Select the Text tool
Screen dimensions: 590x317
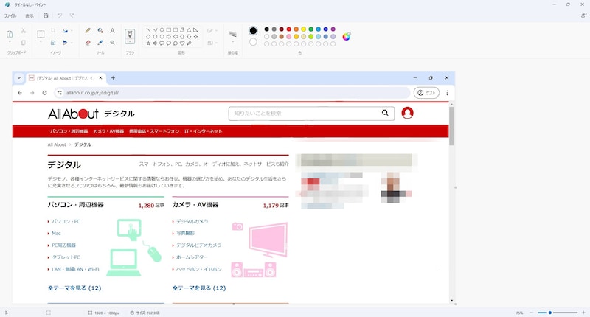point(112,31)
